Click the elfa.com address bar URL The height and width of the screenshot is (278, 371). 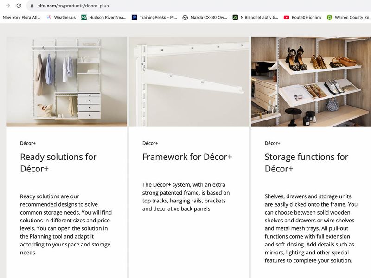[73, 6]
